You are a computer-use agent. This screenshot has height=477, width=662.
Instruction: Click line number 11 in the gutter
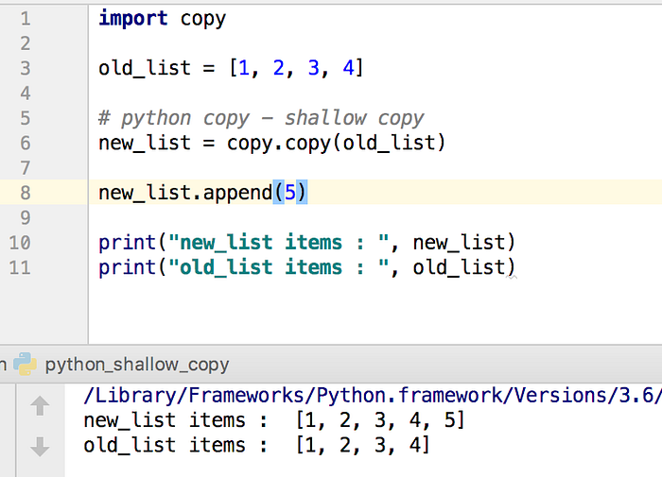[x=20, y=268]
